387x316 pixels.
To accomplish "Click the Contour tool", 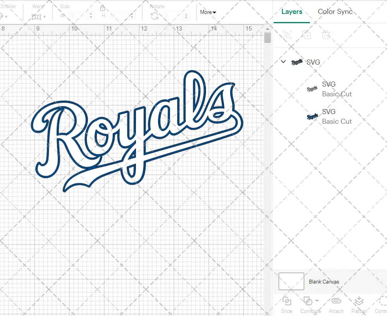I will [381, 305].
